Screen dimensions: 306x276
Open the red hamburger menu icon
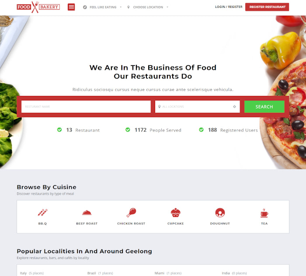pyautogui.click(x=71, y=7)
